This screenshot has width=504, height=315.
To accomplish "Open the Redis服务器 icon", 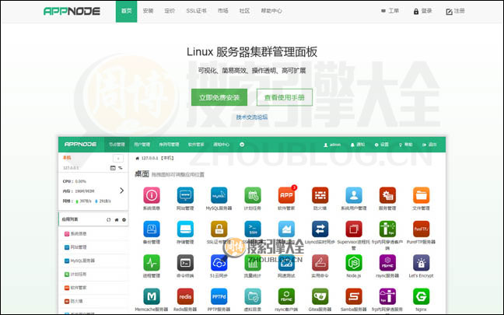I will tap(185, 296).
